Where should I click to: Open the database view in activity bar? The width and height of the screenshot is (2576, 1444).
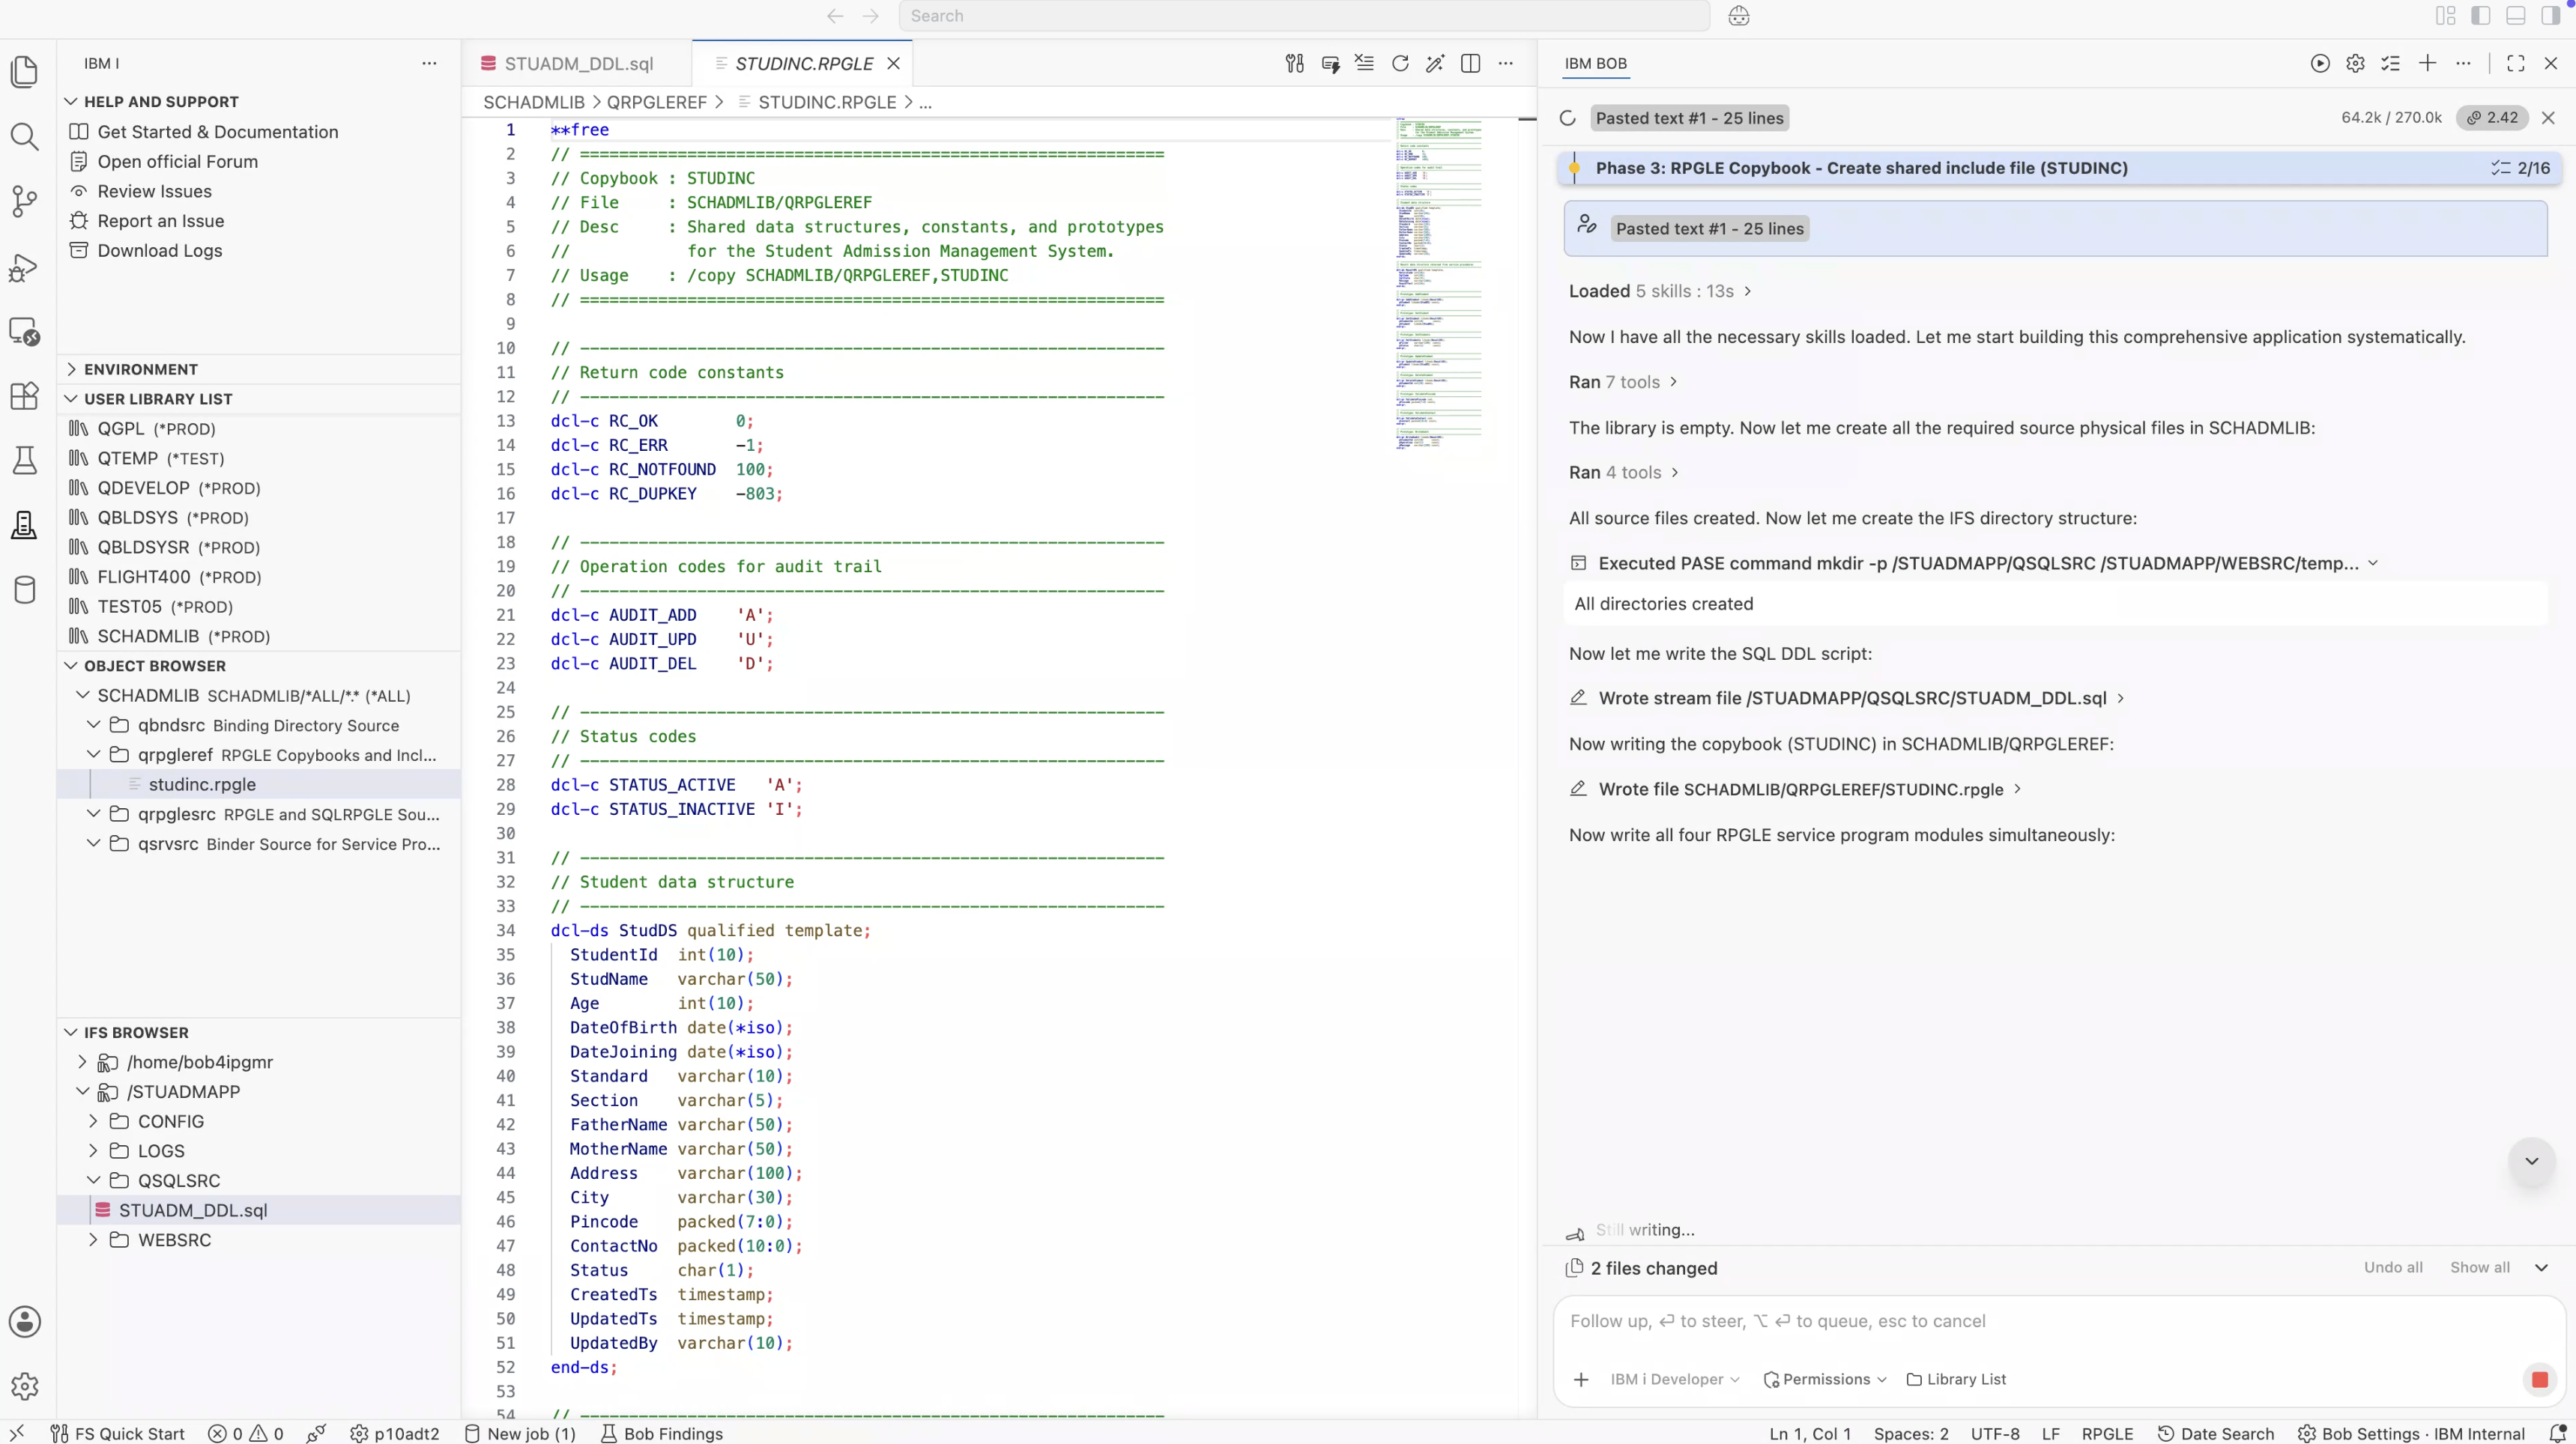tap(24, 589)
